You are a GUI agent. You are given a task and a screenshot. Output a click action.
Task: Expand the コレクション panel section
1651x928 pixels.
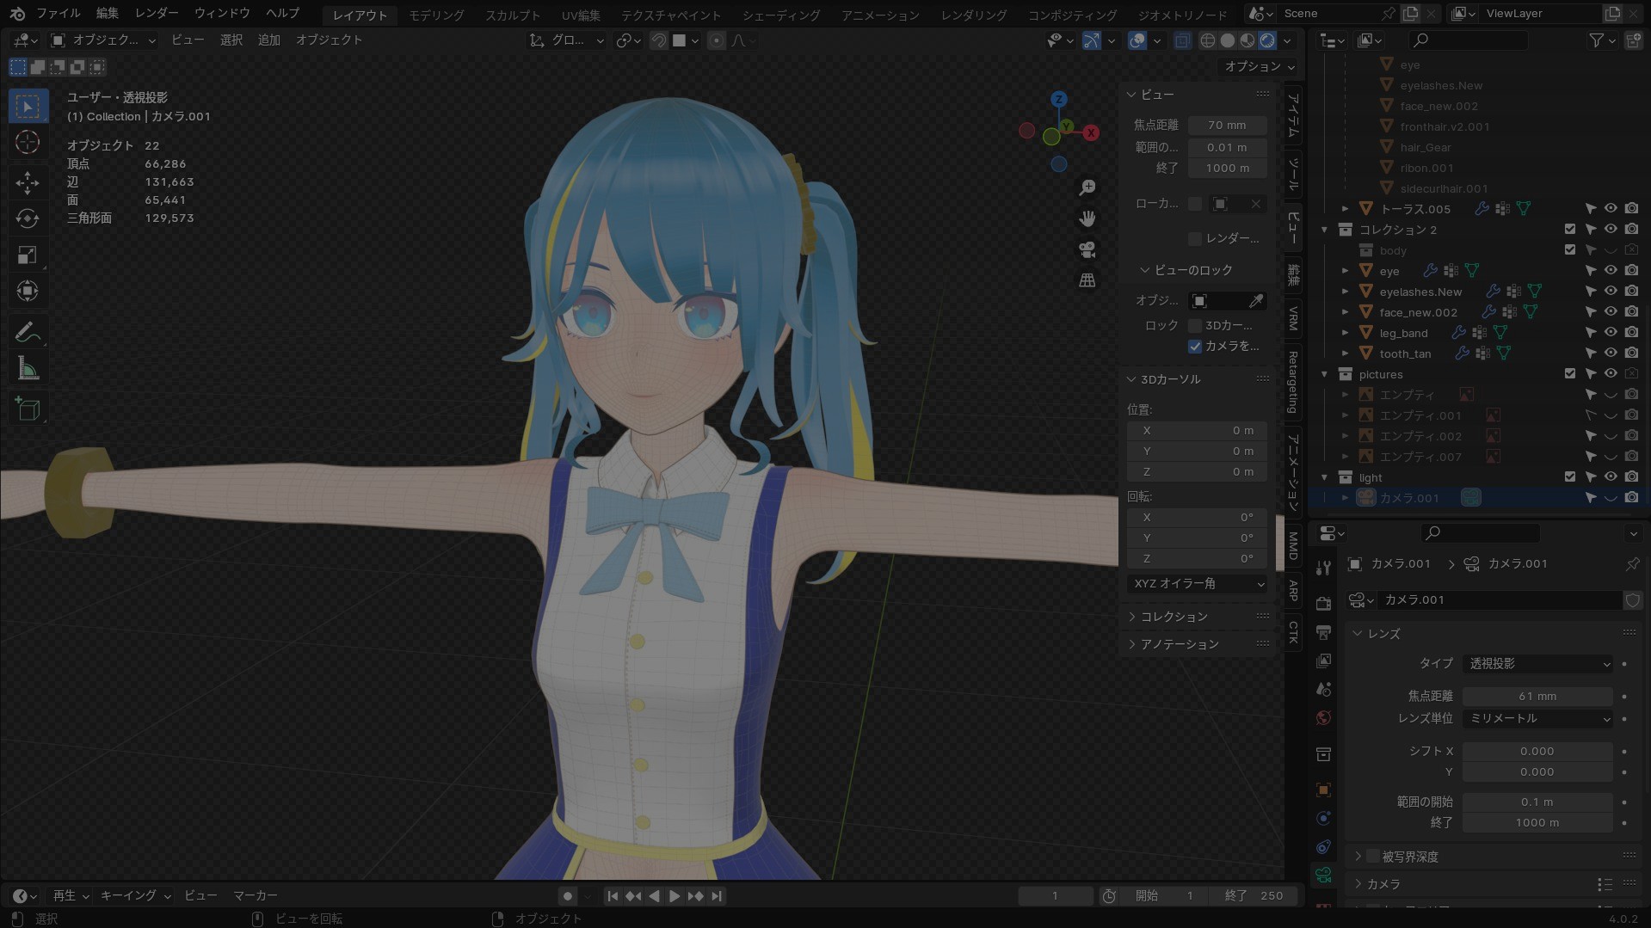(x=1174, y=617)
